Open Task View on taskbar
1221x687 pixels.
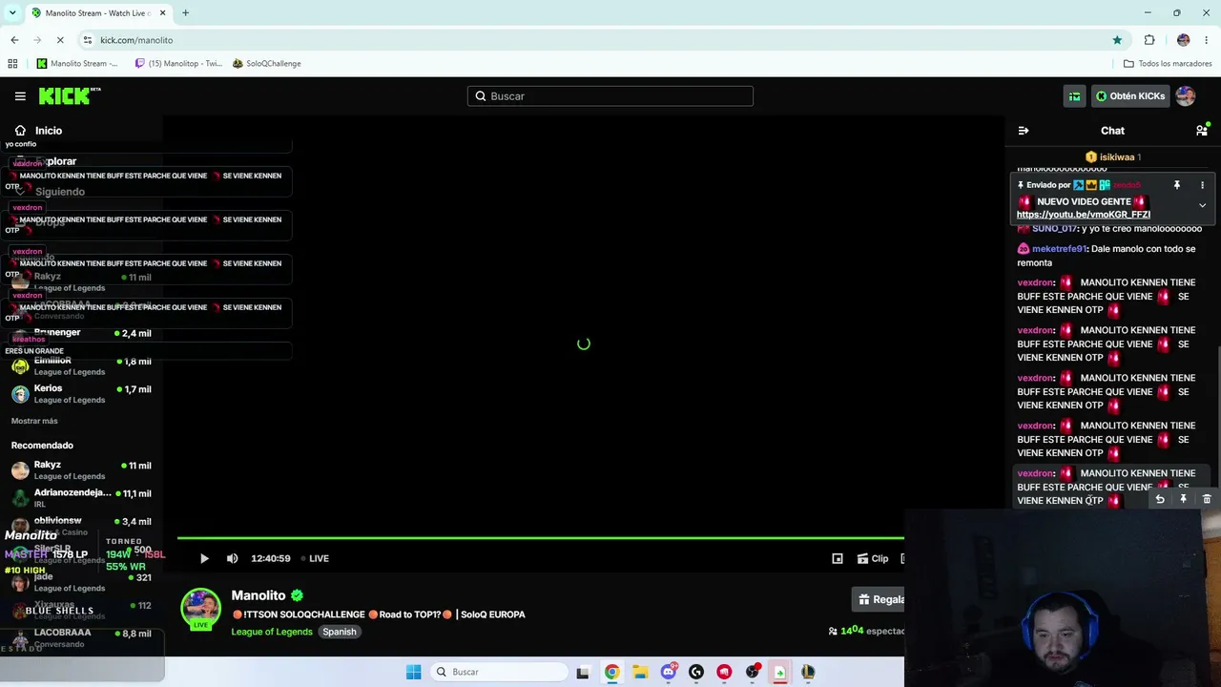583,672
